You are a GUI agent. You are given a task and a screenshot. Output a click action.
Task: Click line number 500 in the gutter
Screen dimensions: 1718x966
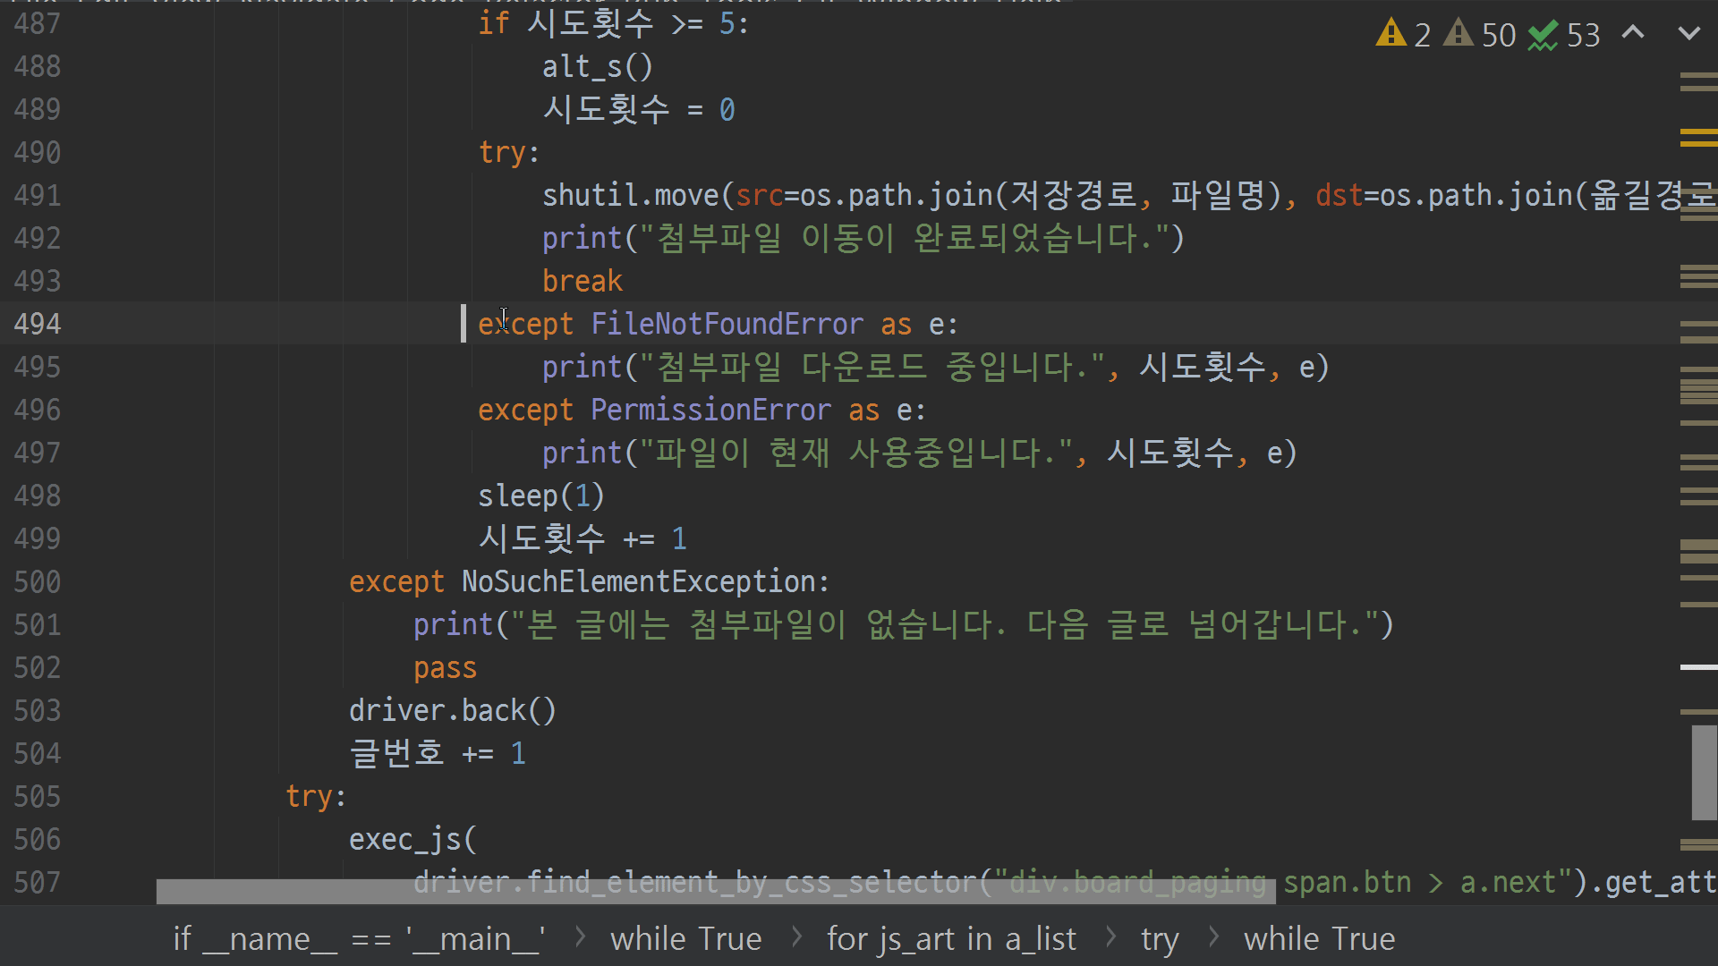point(38,582)
